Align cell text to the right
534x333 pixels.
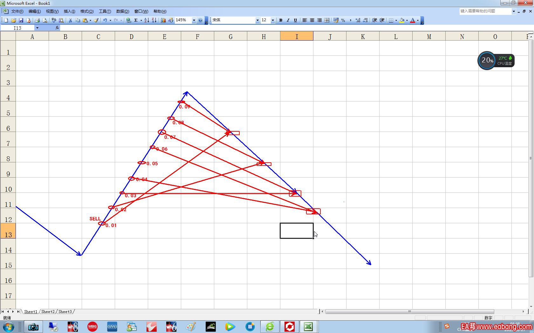click(x=319, y=20)
